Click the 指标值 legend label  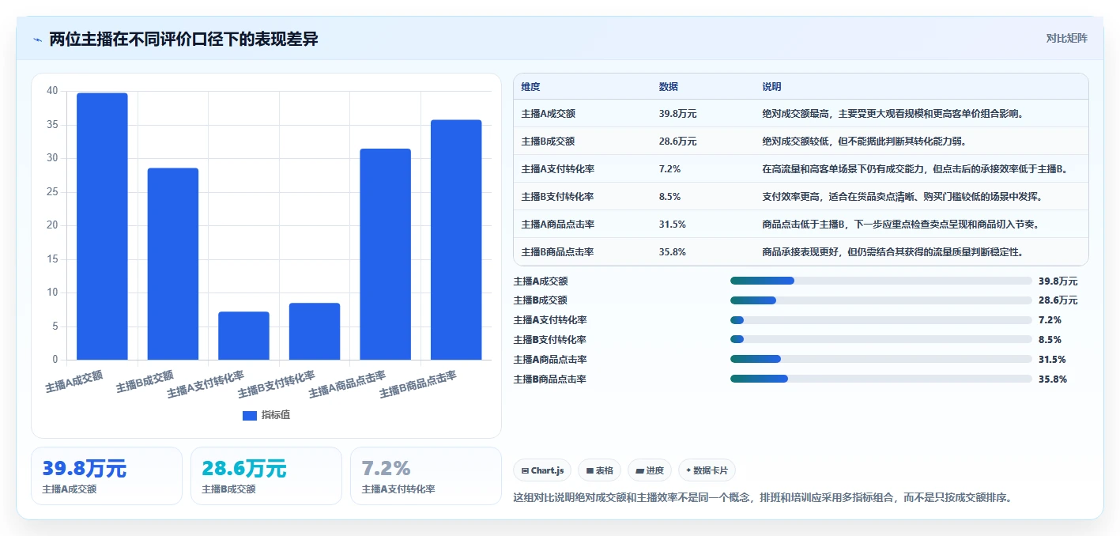[x=276, y=415]
